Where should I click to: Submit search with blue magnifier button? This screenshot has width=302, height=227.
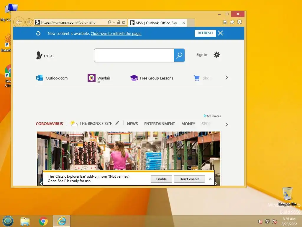click(179, 55)
